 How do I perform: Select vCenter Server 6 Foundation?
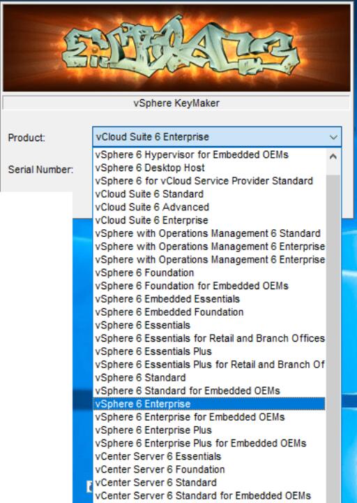tap(209, 469)
